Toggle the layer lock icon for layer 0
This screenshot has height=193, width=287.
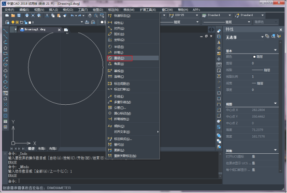point(25,22)
